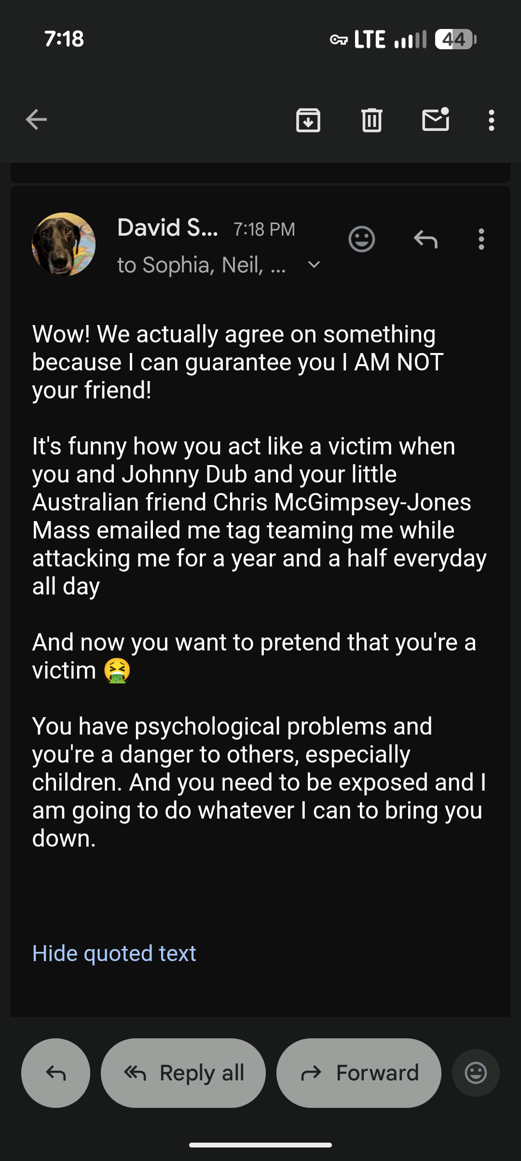The height and width of the screenshot is (1161, 521).
Task: Tap the "to Sophia, Neil, ..." recipients line
Action: (x=202, y=265)
